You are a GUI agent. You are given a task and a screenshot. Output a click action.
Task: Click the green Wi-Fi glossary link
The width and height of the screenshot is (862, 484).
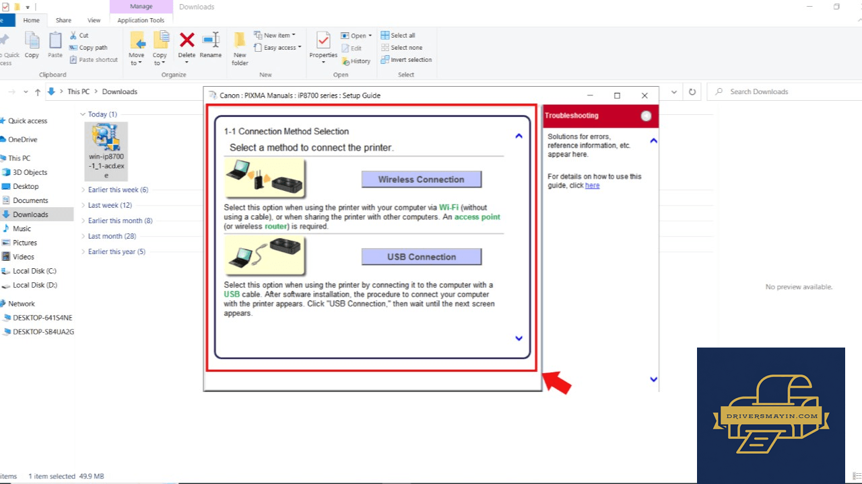point(449,208)
